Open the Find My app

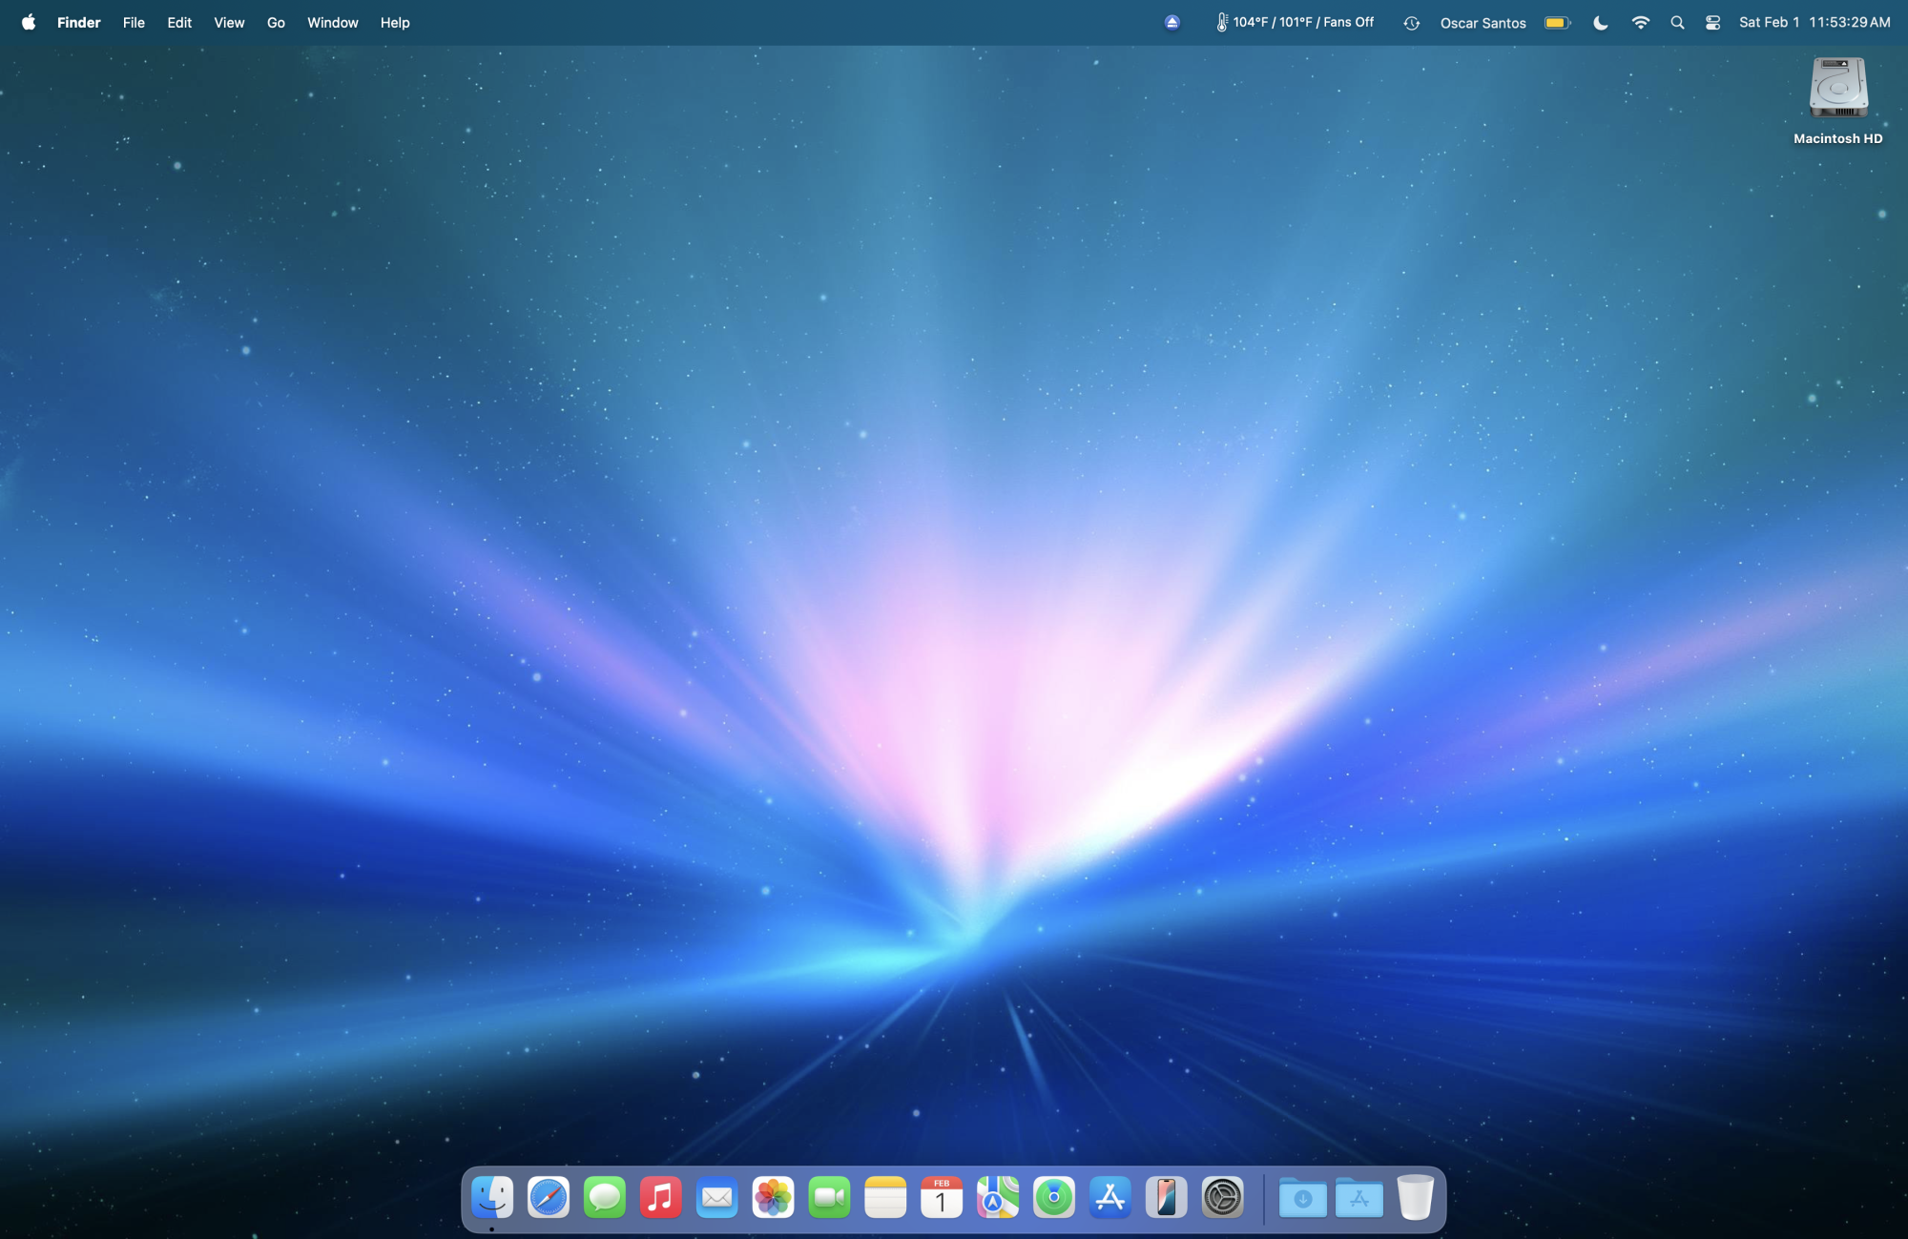click(x=1053, y=1197)
